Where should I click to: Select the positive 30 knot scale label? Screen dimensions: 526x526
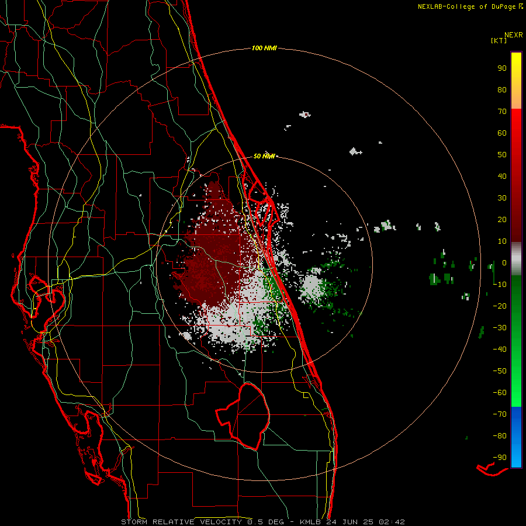(502, 198)
